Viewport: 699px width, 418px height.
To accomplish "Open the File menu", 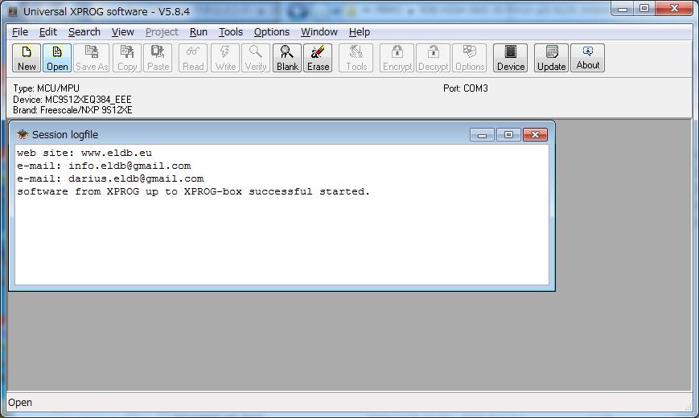I will click(20, 32).
